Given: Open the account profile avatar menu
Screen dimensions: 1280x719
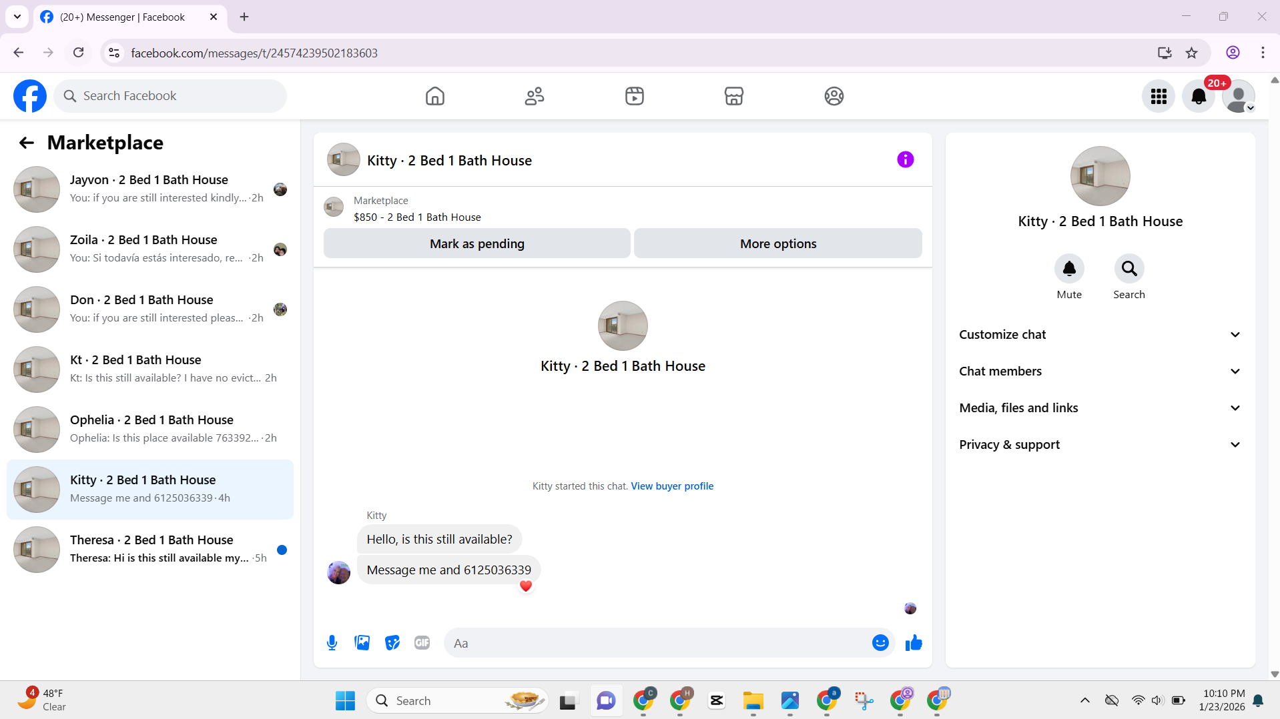Looking at the screenshot, I should click(x=1239, y=97).
